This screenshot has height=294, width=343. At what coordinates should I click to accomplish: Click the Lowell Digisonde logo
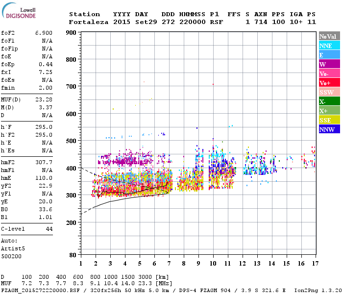coord(19,10)
